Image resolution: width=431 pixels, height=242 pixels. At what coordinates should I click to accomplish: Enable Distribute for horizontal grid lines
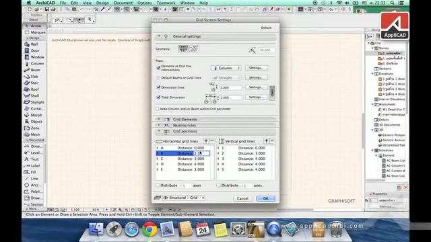coord(158,186)
